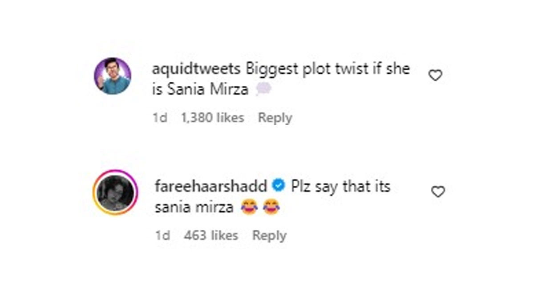Click the first laughing emoji in fareehaarshadd's comment
The width and height of the screenshot is (534, 300).
click(x=249, y=208)
